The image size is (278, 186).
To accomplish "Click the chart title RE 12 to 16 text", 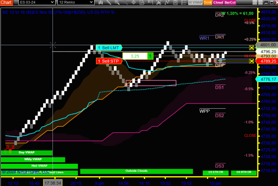I will (x=58, y=12).
